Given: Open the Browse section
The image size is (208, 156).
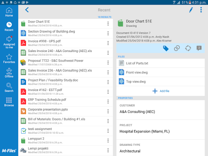Looking at the screenshot, I should click(9, 102).
